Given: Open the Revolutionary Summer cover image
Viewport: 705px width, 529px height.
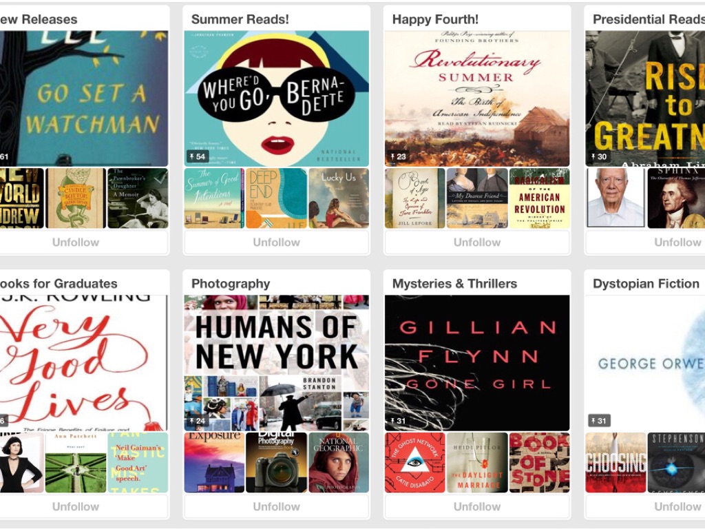Looking at the screenshot, I should coord(477,98).
